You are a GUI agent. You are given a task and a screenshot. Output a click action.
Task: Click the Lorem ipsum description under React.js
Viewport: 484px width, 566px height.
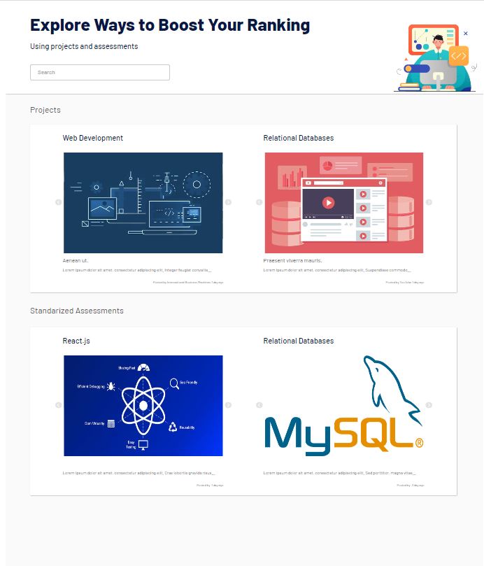click(139, 473)
